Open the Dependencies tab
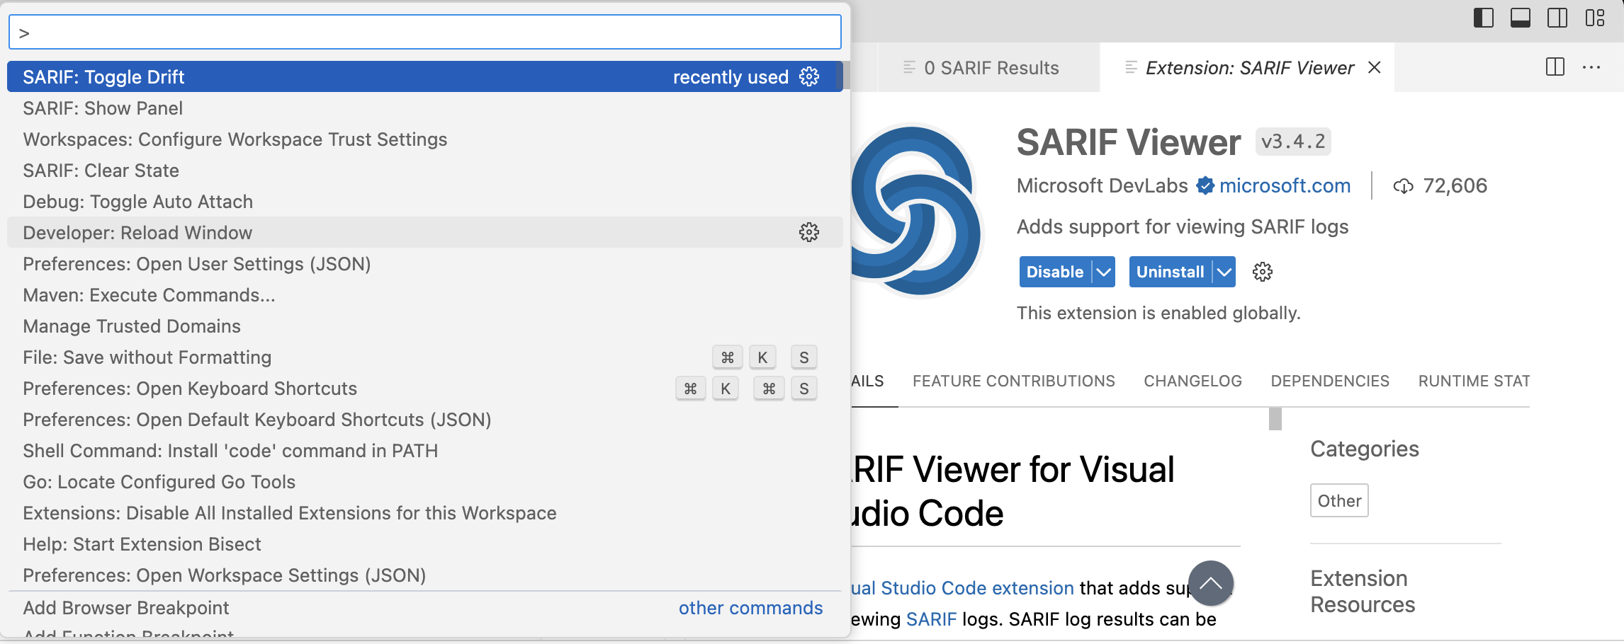The image size is (1624, 644). tap(1330, 381)
